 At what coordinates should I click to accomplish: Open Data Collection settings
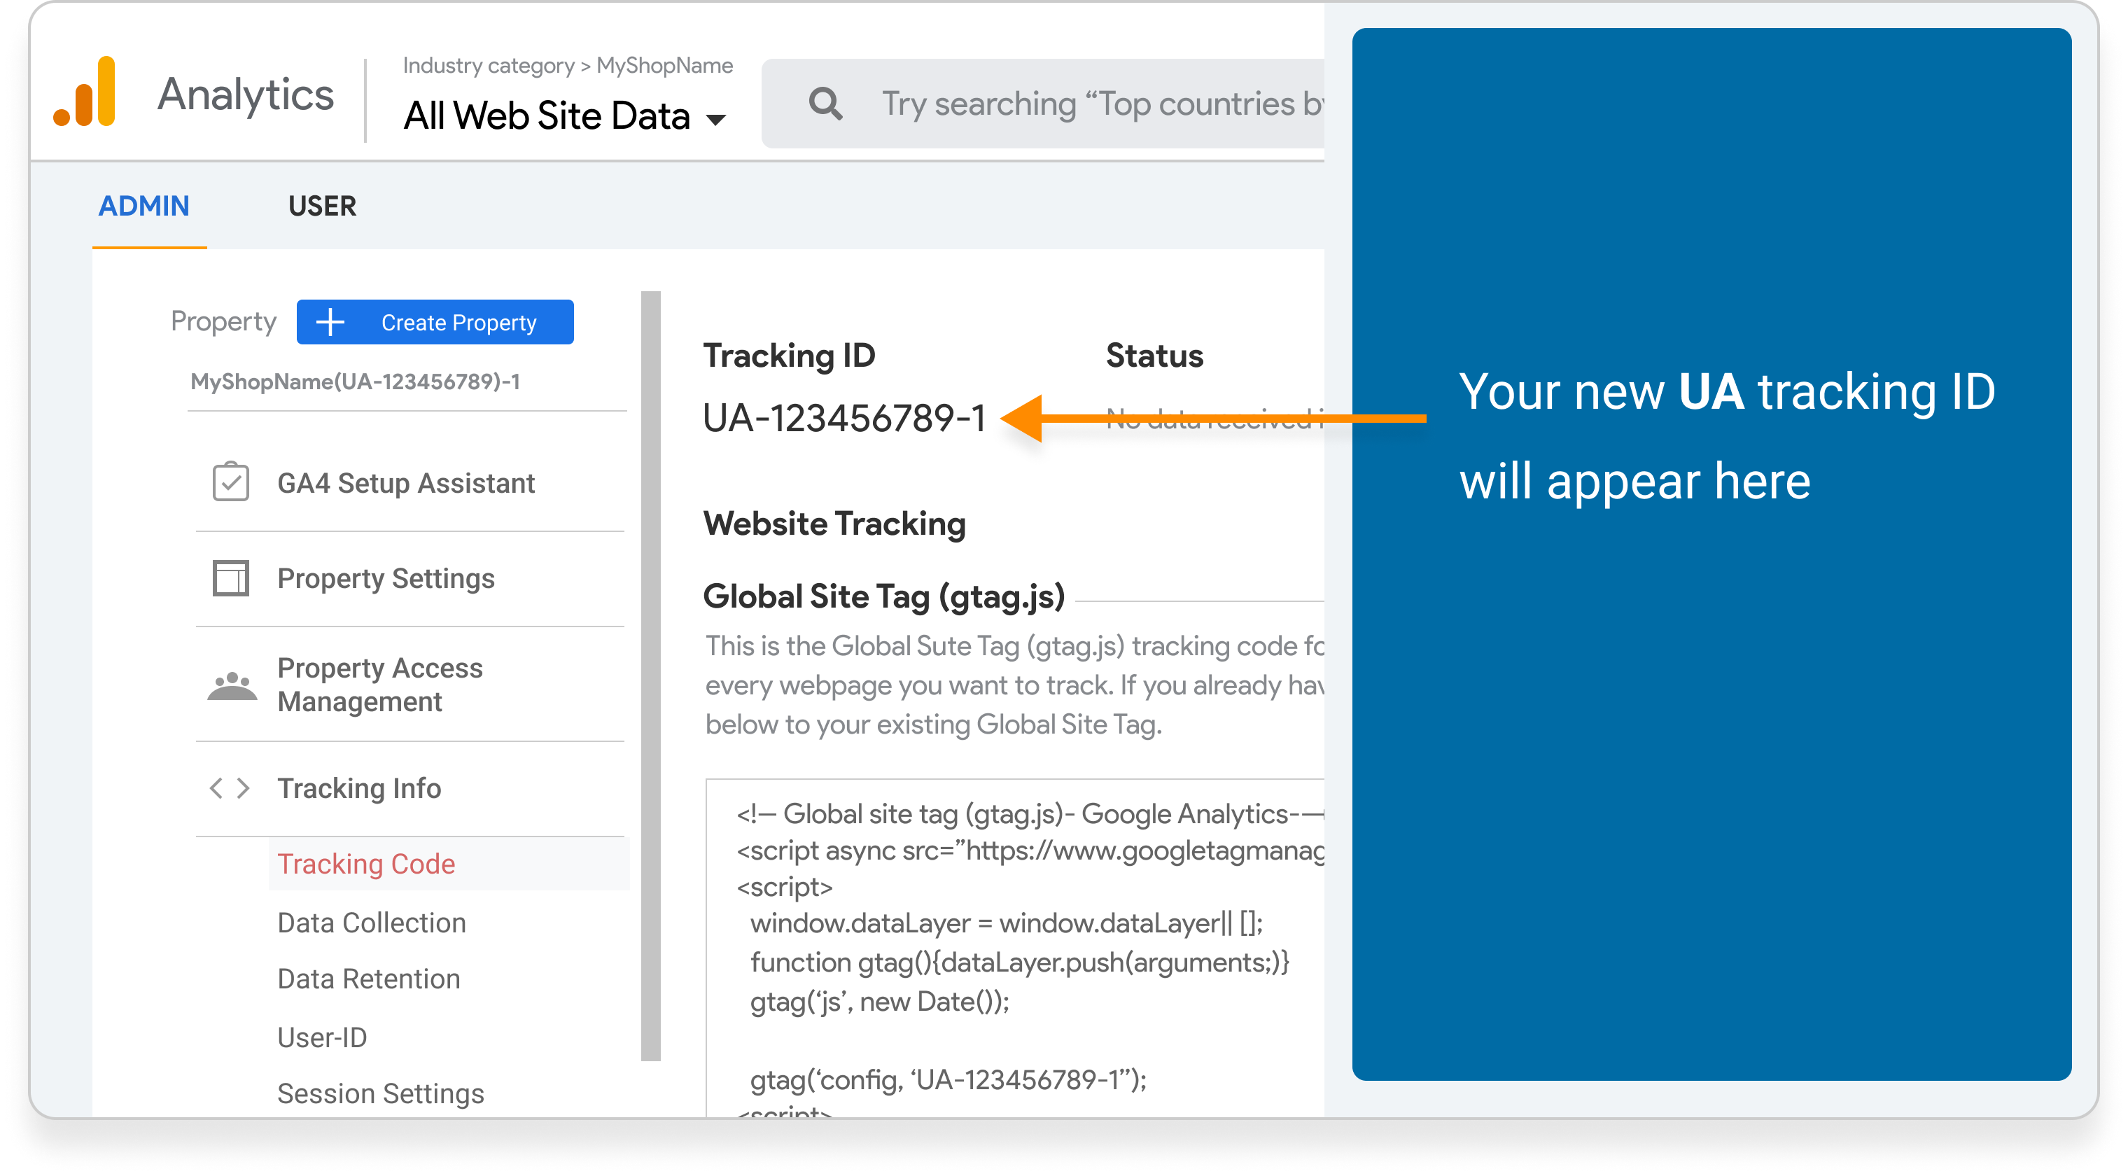[372, 923]
